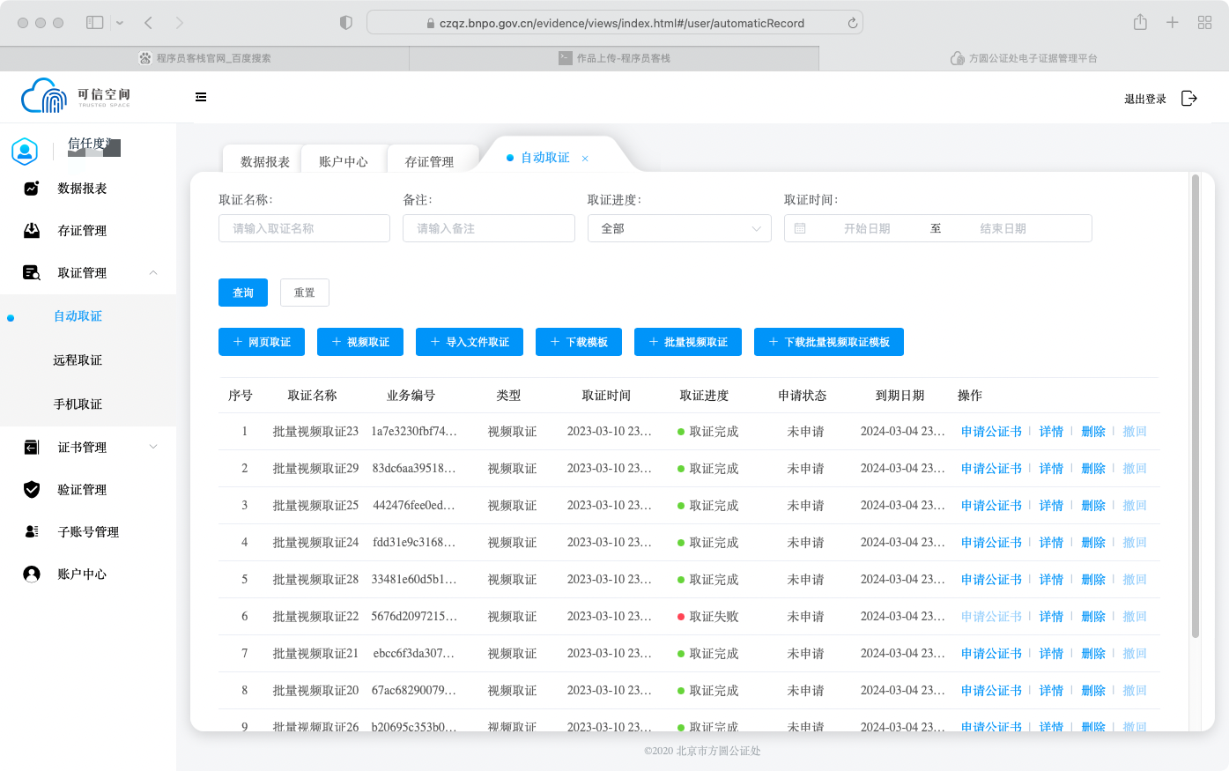Switch to browser tab 程序员客栈官网_百度搜索
The width and height of the screenshot is (1229, 771).
click(x=204, y=58)
